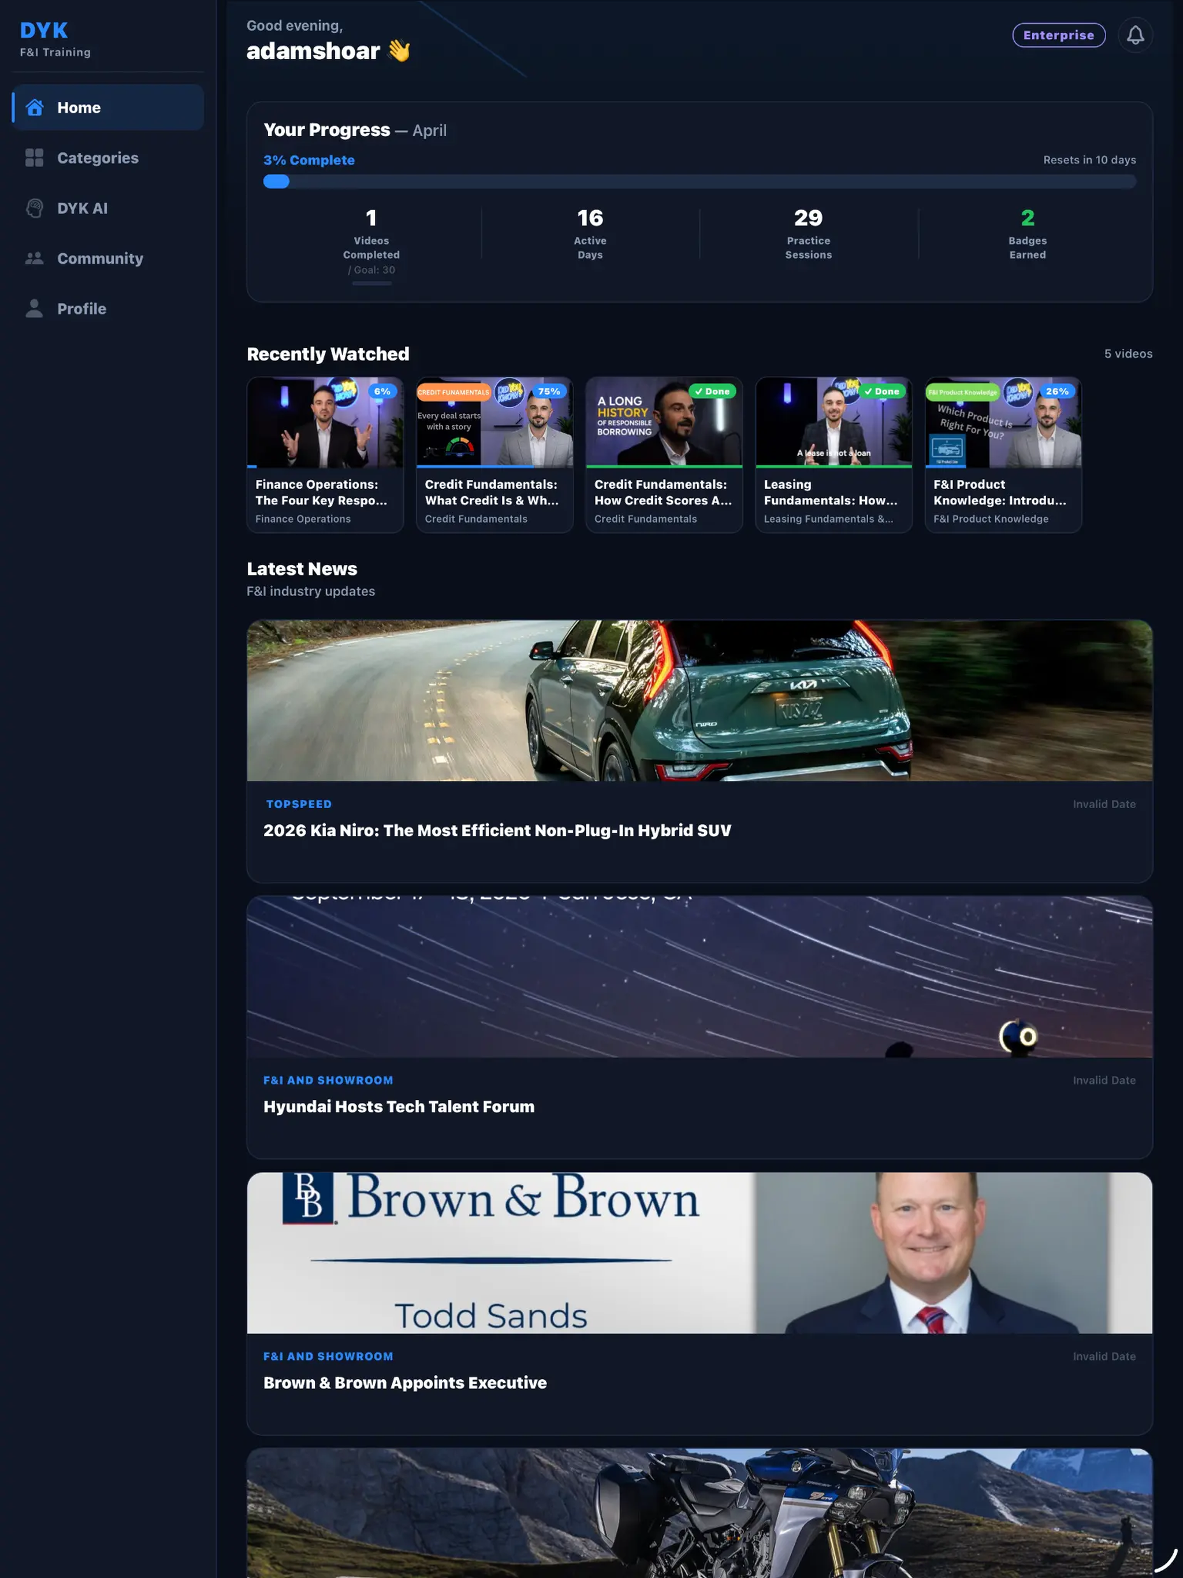1183x1578 pixels.
Task: Open Credit Fundamentals: What Credit Is video
Action: click(x=494, y=455)
